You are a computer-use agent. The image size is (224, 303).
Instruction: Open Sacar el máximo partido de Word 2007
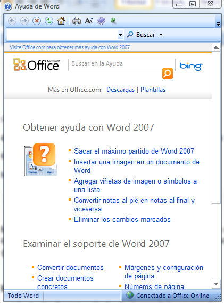pyautogui.click(x=134, y=151)
